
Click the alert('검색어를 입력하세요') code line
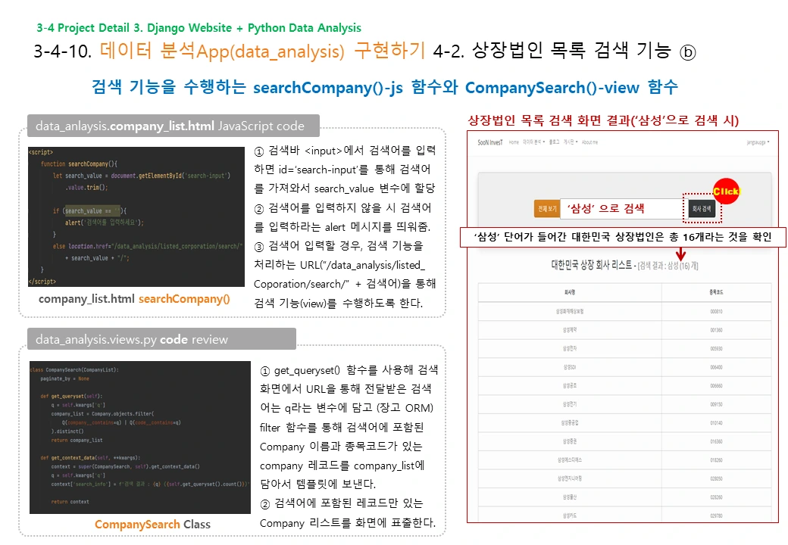[x=104, y=223]
